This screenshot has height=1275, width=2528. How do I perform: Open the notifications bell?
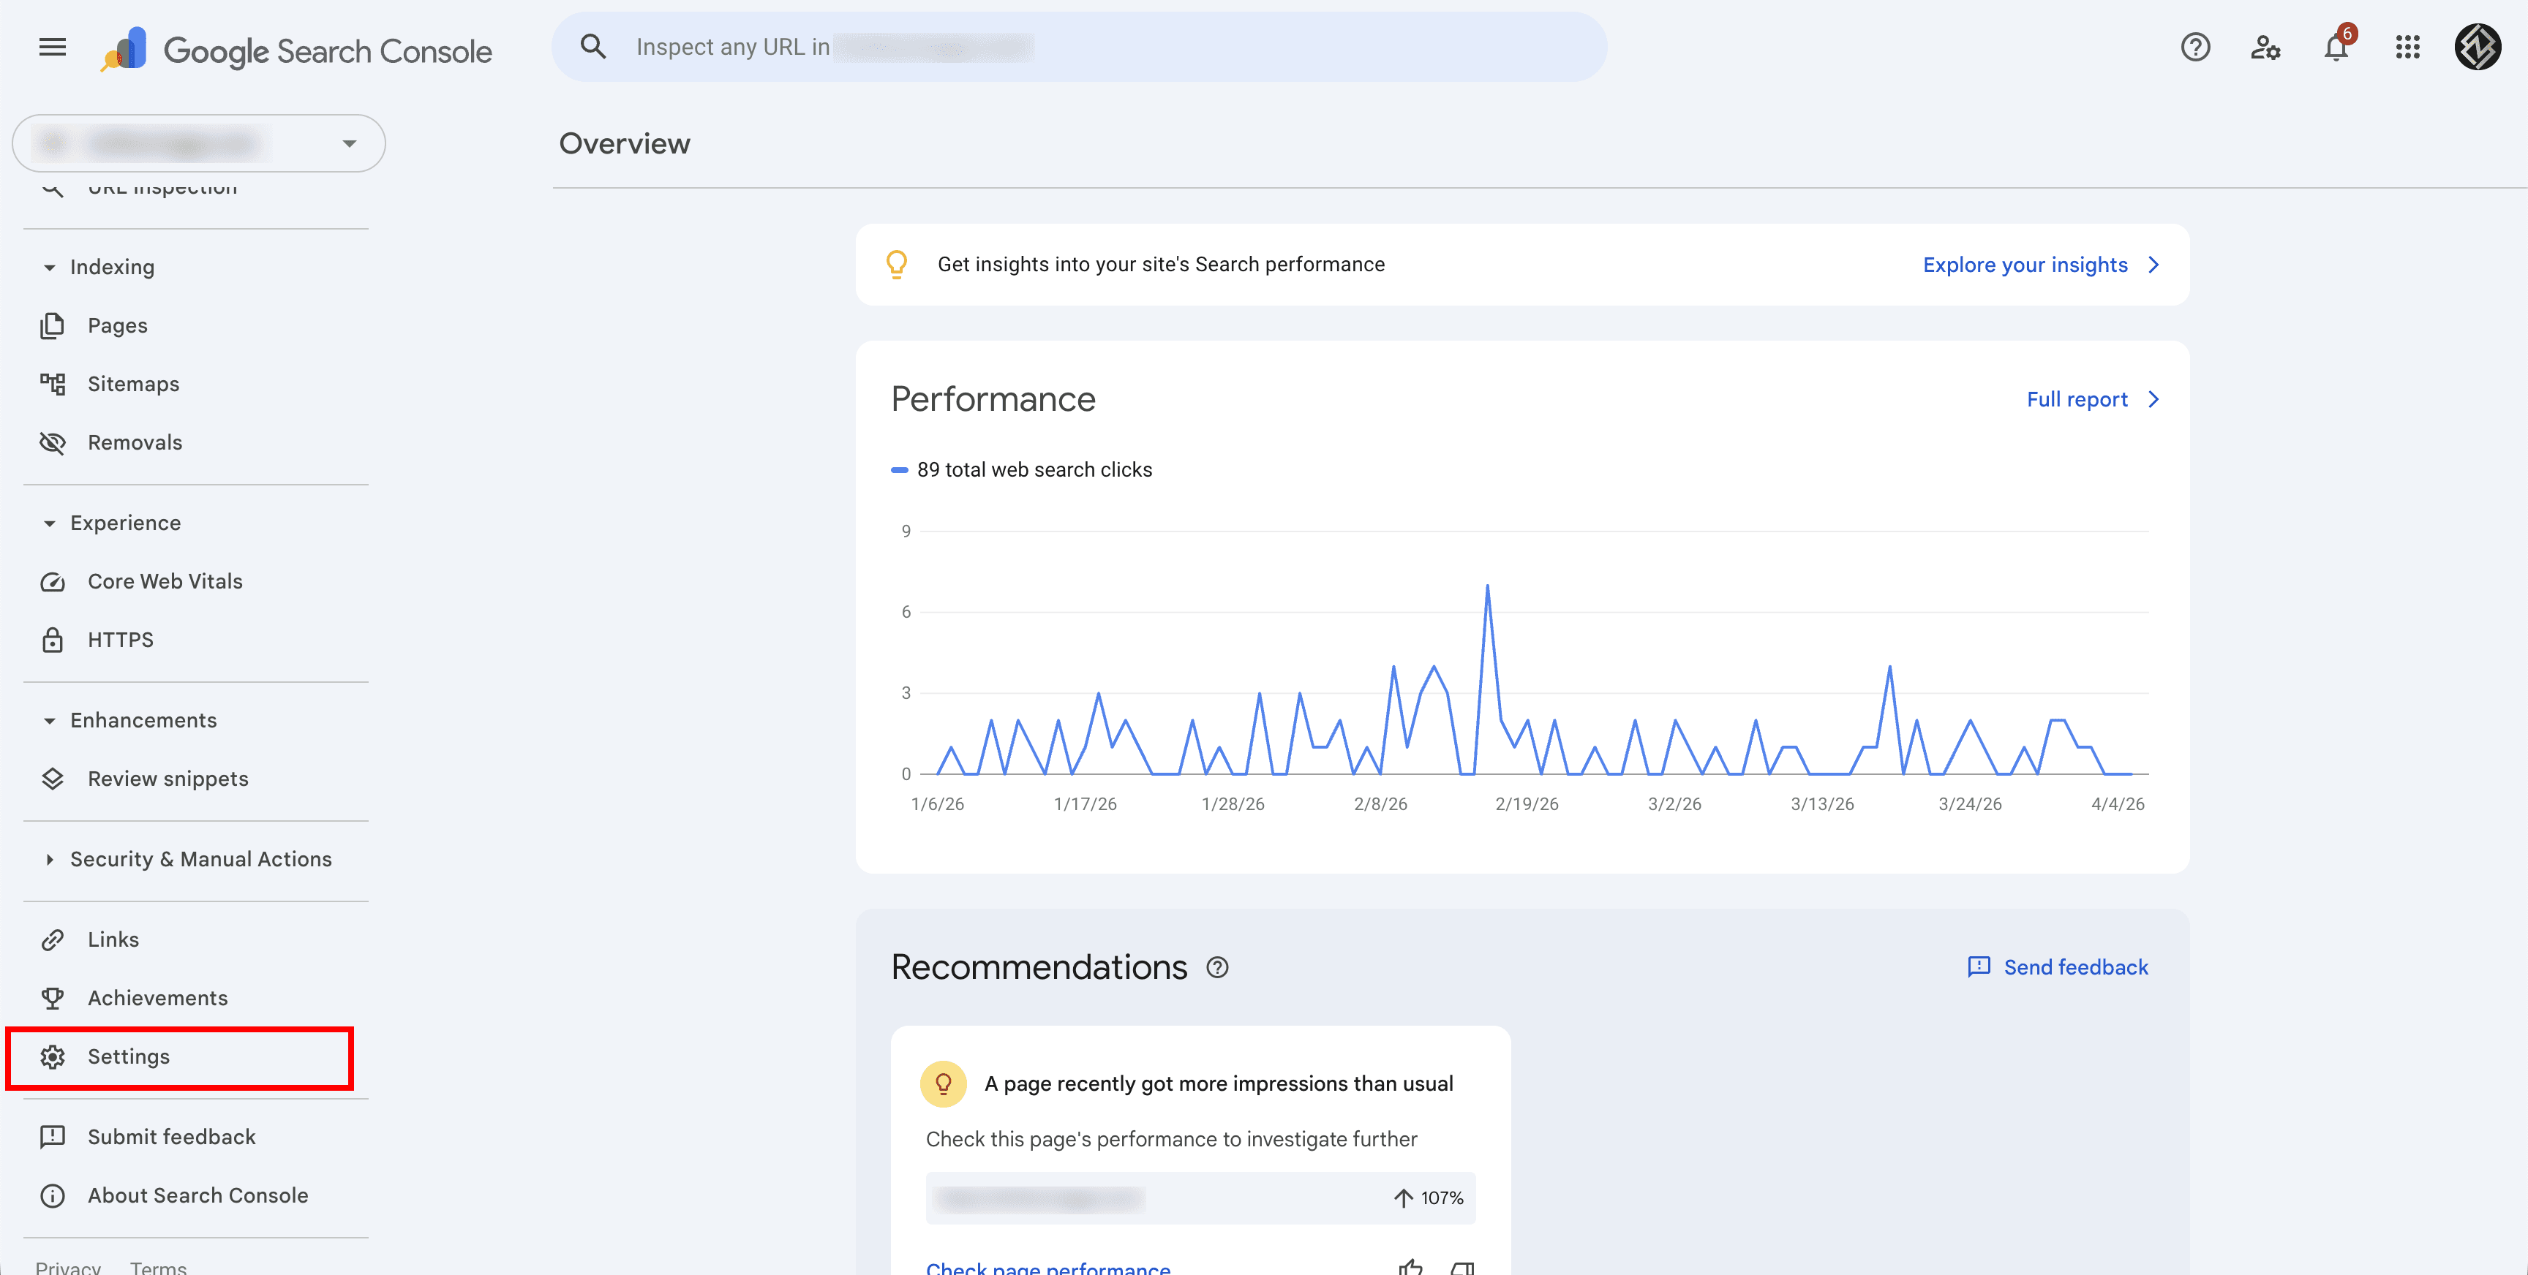tap(2336, 47)
